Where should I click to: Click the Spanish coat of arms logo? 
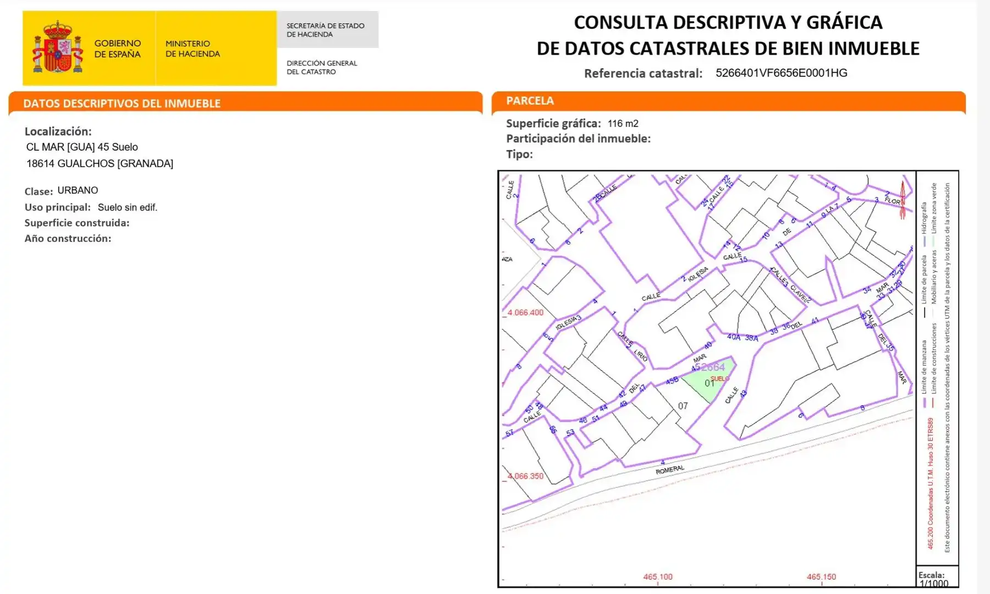point(58,47)
